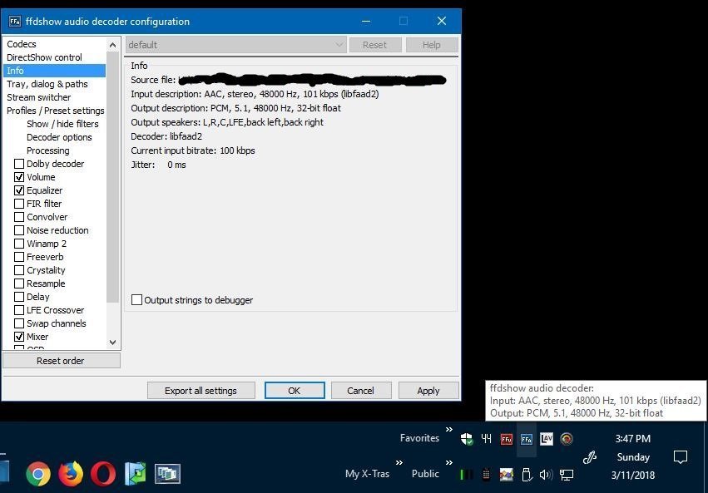The width and height of the screenshot is (708, 493).
Task: Open the Windows Ink Workspace pen icon
Action: 590,457
